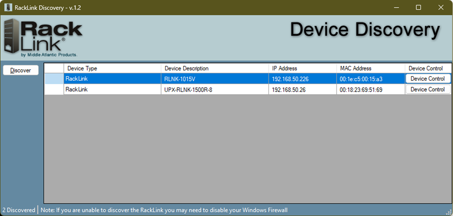Click the RackLink app icon in the title bar
This screenshot has width=453, height=216.
8,7
